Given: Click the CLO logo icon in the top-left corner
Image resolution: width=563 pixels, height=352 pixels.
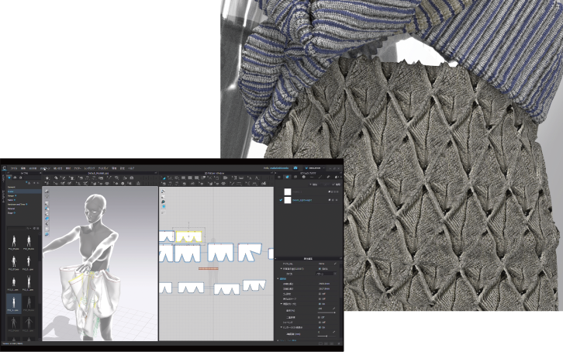Looking at the screenshot, I should (5, 167).
